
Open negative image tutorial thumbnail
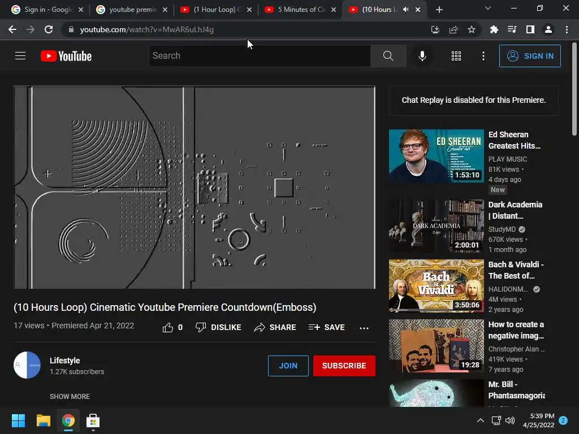coord(436,346)
